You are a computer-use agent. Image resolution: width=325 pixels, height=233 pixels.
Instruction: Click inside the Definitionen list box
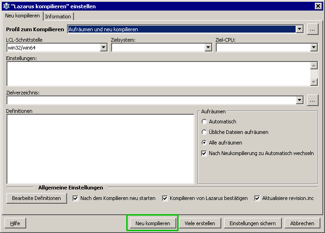pyautogui.click(x=100, y=149)
